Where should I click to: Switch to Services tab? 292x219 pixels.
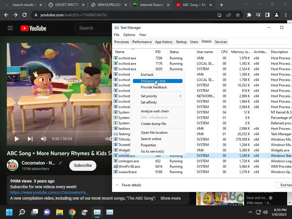click(x=221, y=42)
